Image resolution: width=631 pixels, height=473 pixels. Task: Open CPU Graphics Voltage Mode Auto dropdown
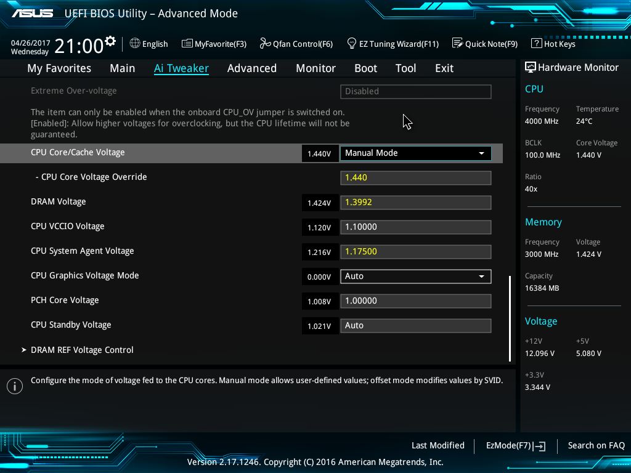point(416,277)
